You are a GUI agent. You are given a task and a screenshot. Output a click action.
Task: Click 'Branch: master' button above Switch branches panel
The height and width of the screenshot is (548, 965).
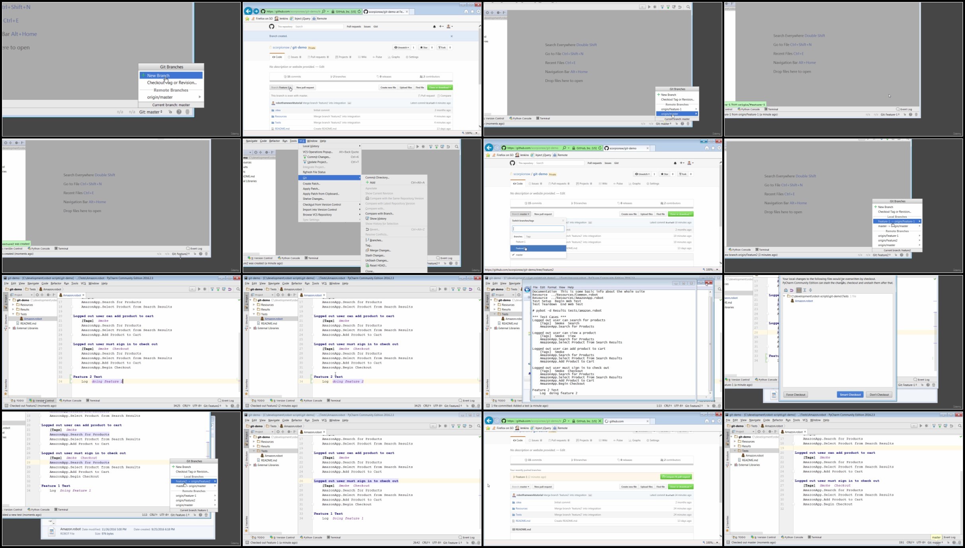pyautogui.click(x=521, y=214)
